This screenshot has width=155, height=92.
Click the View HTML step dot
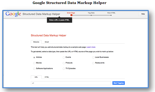(111, 15)
